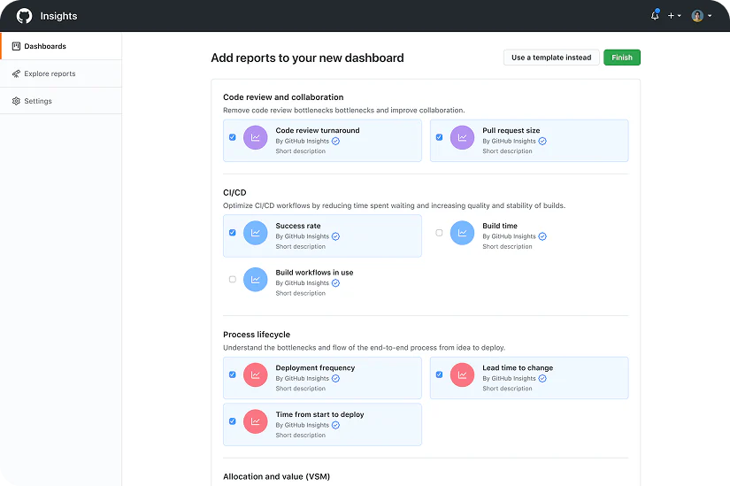Click the Lead time to change title
The width and height of the screenshot is (730, 486).
click(518, 367)
